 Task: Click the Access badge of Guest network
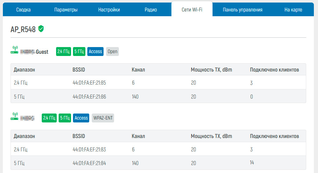tap(95, 52)
